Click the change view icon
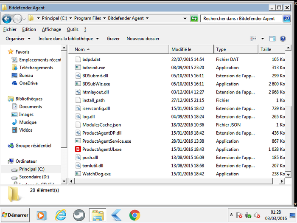 coord(253,39)
